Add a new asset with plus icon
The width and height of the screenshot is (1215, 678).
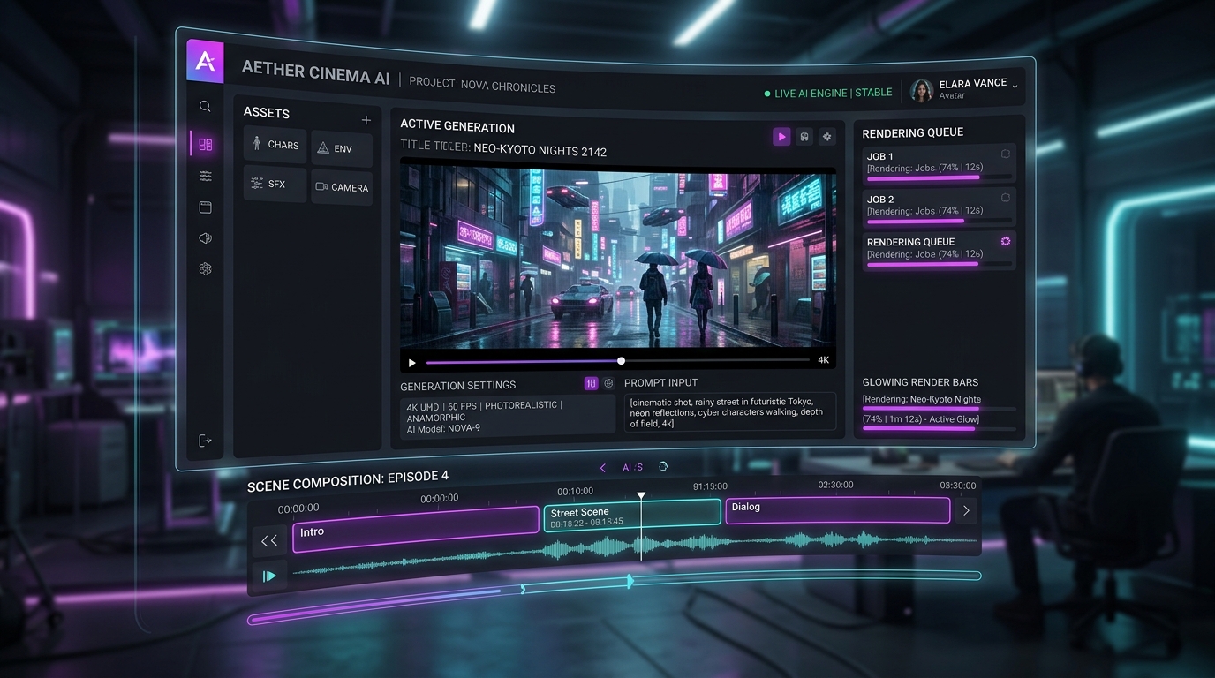pos(366,120)
